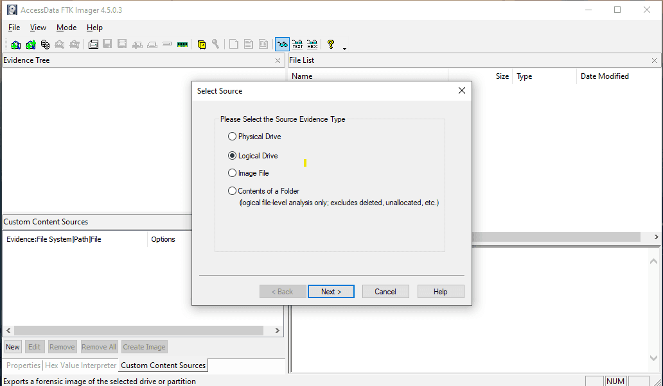Open the Help menu
This screenshot has height=386, width=663.
coord(94,28)
